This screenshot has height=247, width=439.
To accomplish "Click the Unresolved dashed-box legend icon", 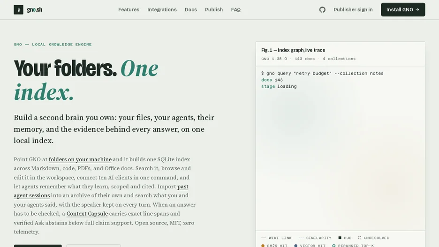I will [x=360, y=238].
